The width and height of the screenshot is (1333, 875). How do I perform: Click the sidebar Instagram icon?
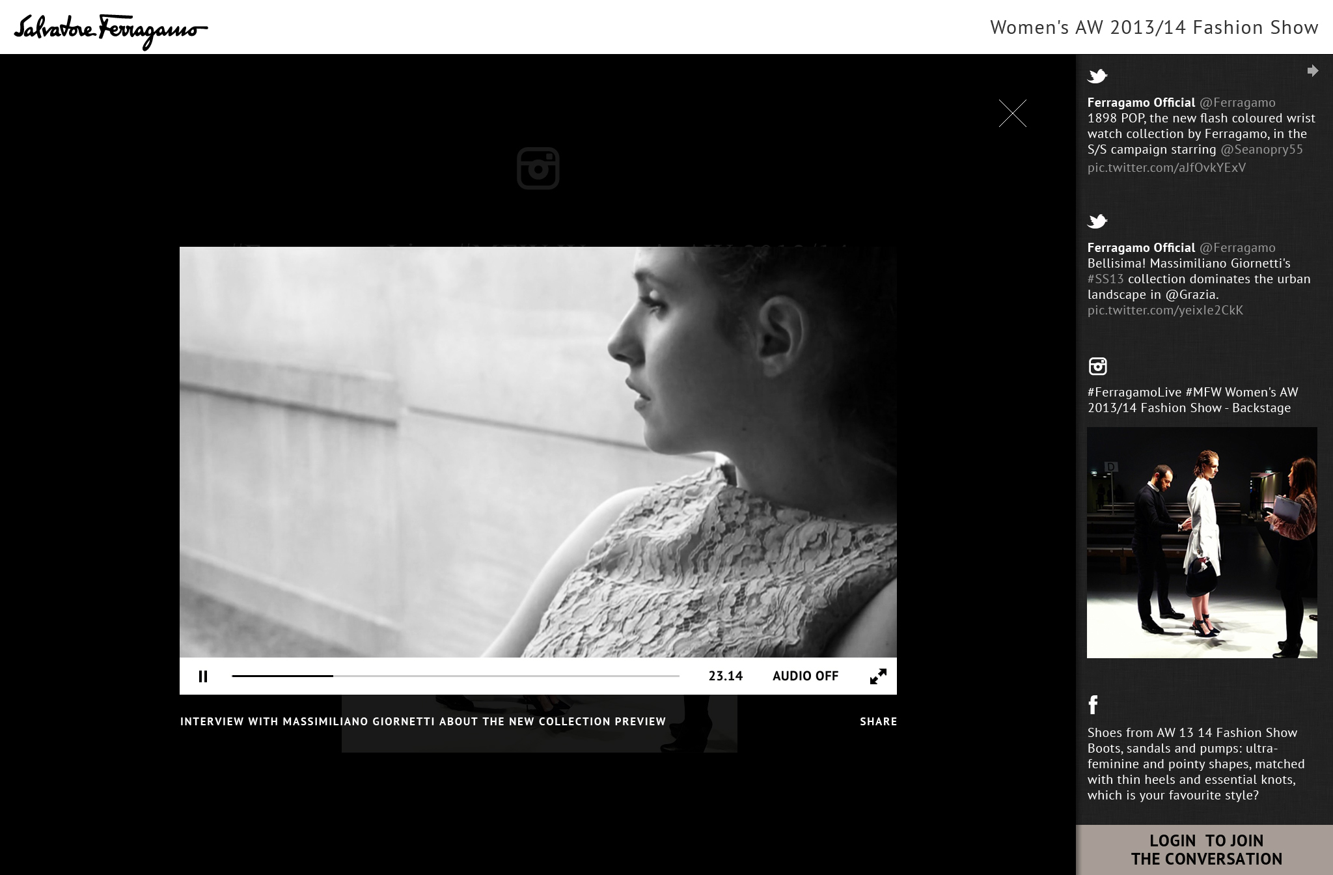tap(1097, 366)
